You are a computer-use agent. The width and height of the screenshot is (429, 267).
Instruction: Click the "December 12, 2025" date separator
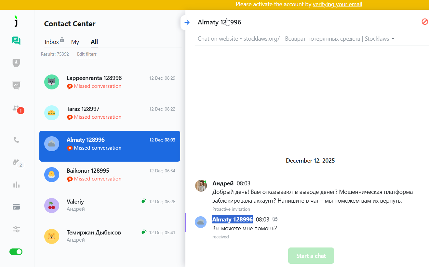[x=310, y=160]
